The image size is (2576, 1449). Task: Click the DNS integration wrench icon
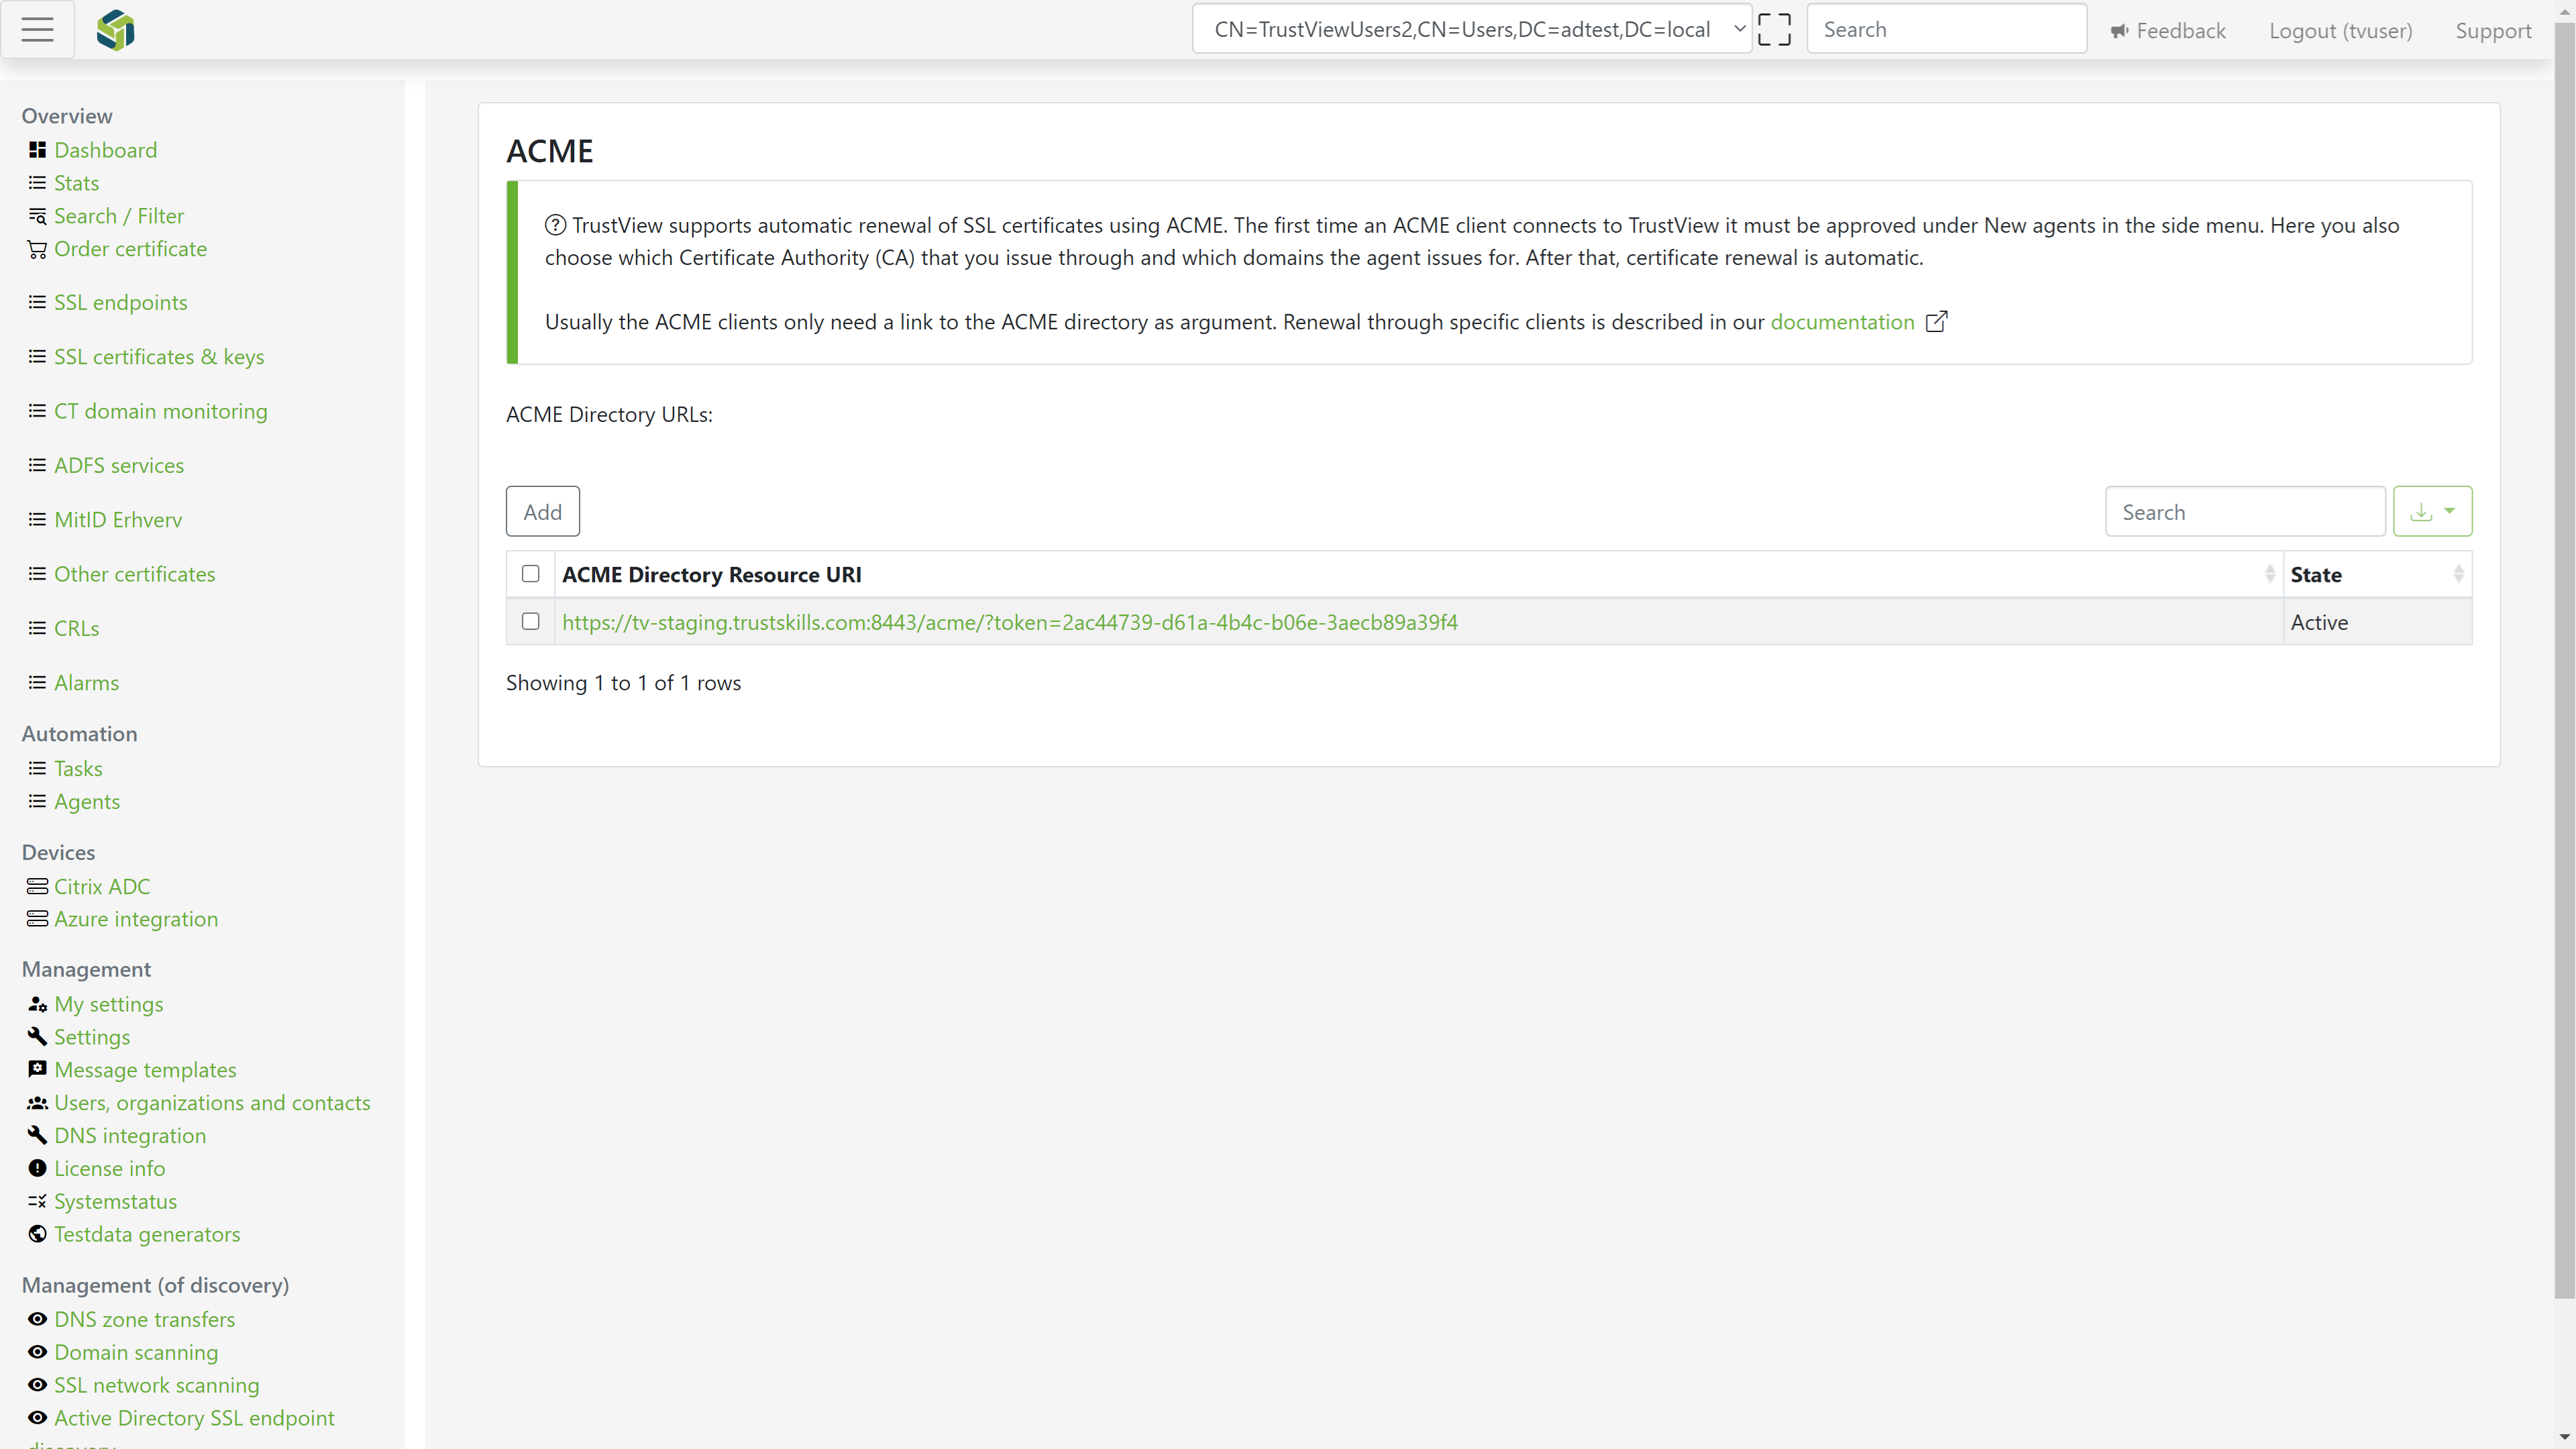pos(37,1135)
